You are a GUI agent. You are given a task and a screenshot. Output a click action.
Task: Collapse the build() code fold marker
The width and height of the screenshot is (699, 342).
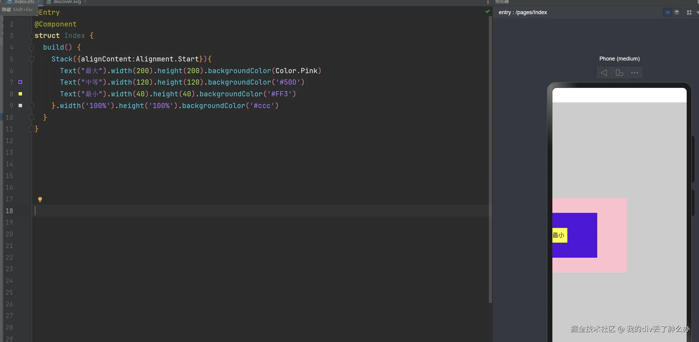point(31,47)
